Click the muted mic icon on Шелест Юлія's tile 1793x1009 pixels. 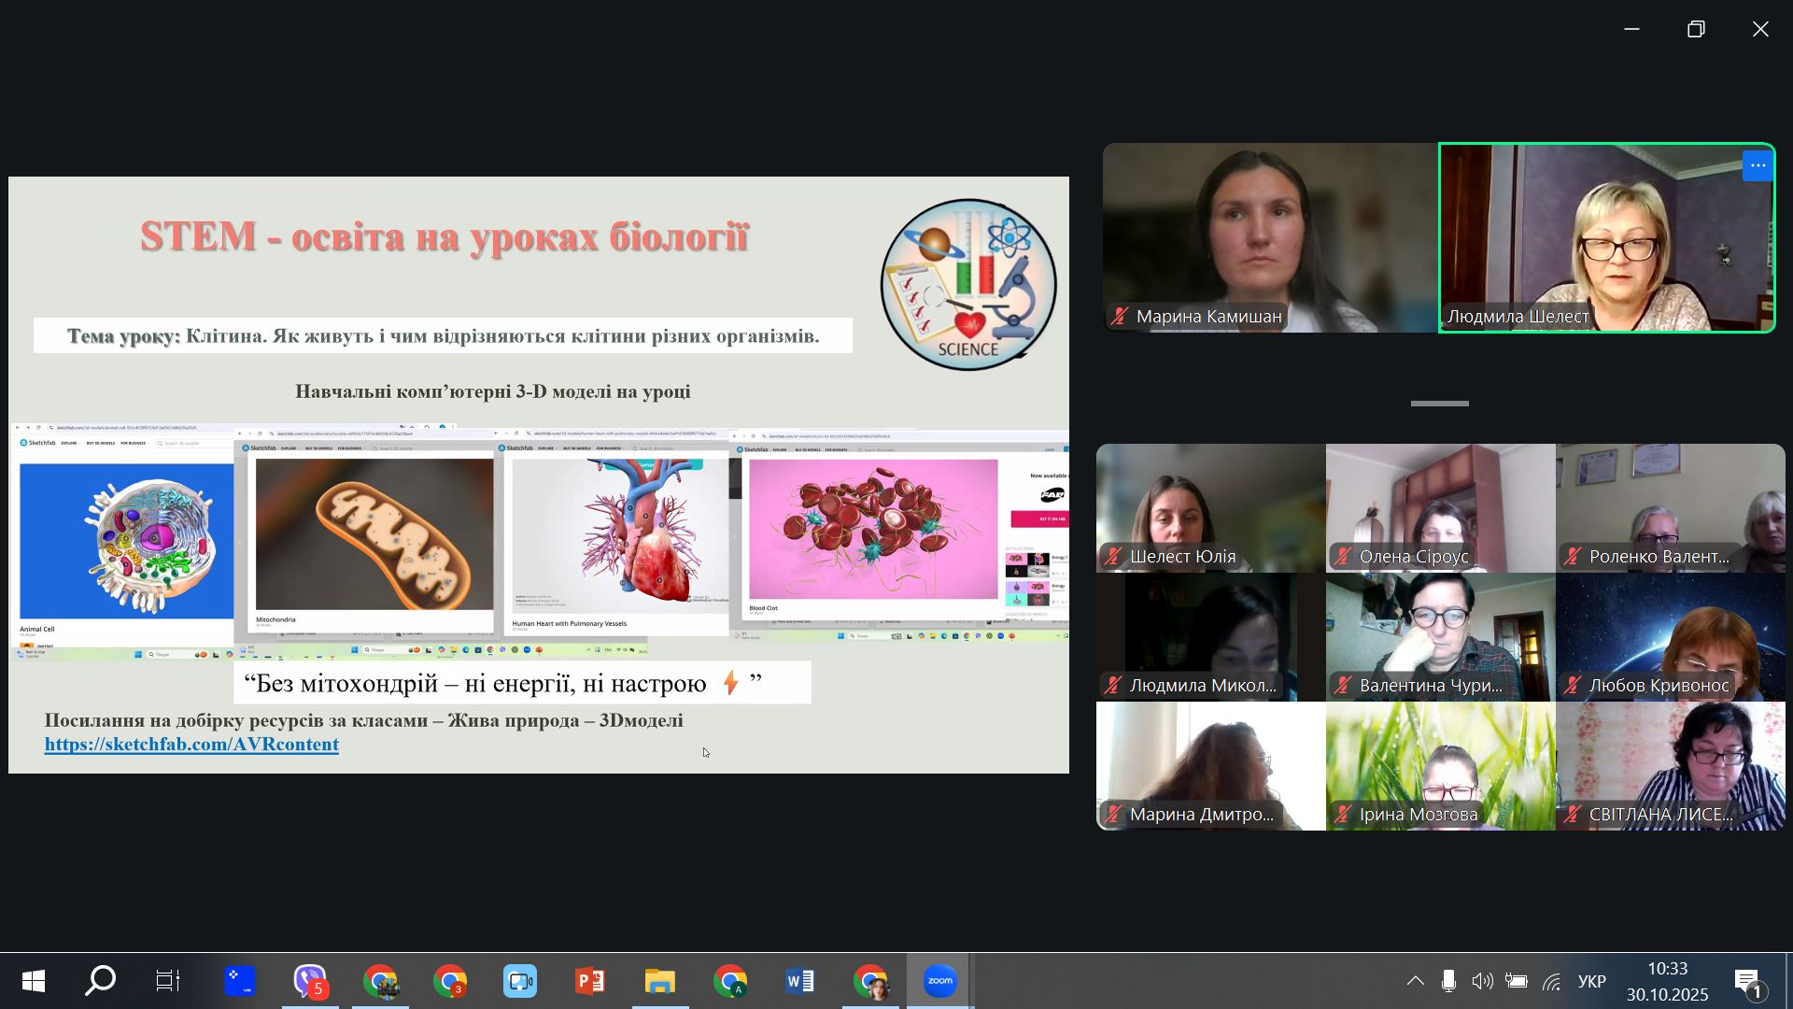(1112, 557)
